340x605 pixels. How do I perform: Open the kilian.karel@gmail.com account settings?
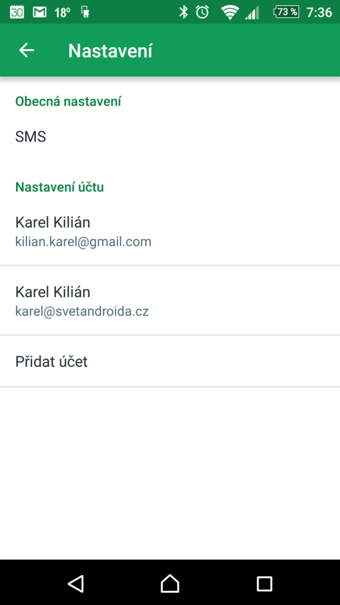[170, 231]
